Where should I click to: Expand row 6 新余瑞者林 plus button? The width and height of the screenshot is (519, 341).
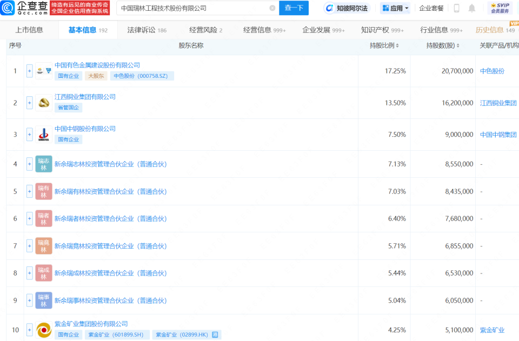click(29, 219)
